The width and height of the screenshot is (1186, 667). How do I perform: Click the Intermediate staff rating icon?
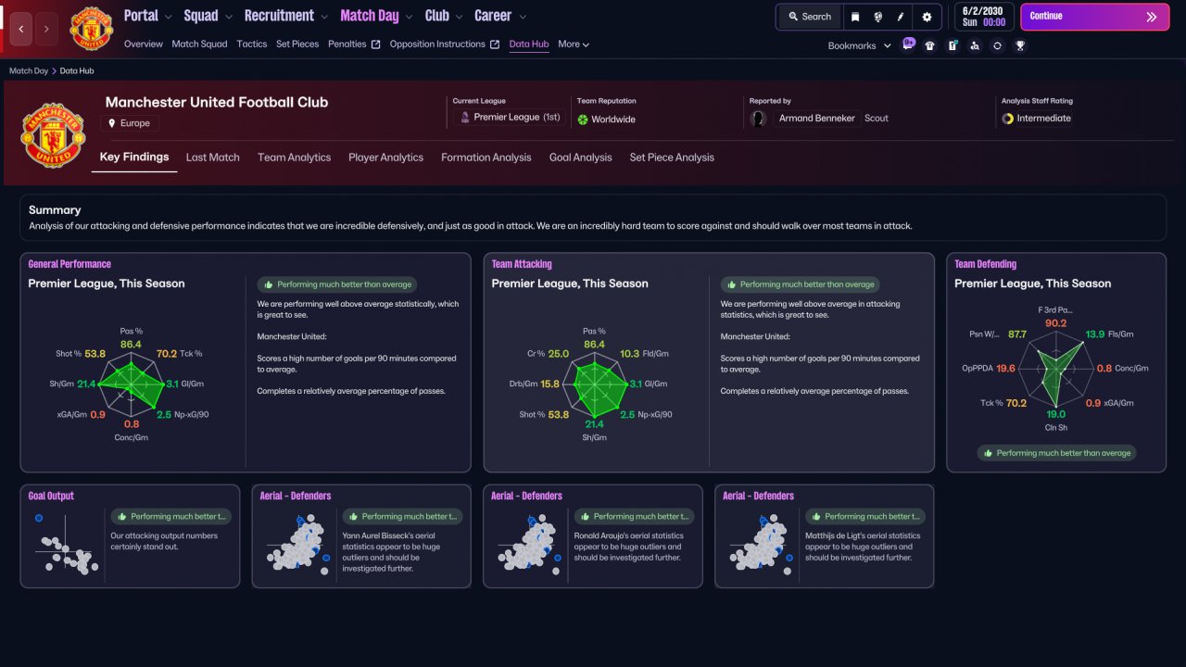point(1007,119)
